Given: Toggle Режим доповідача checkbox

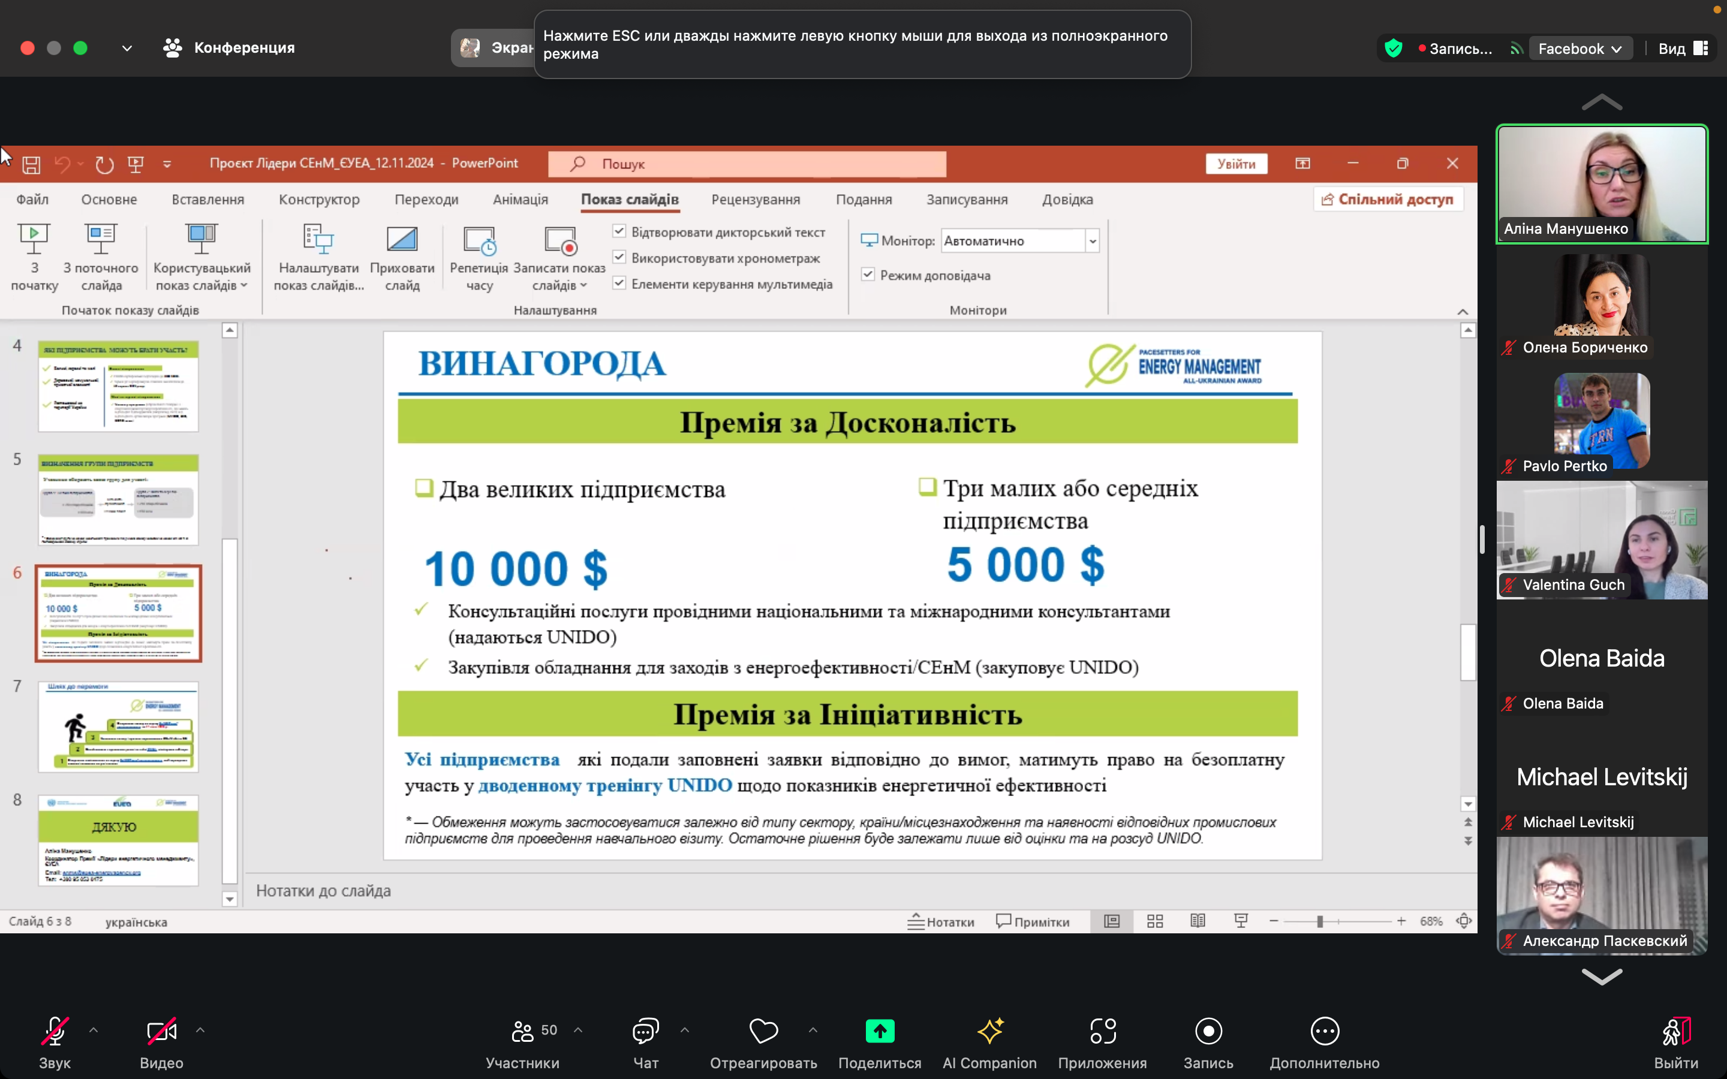Looking at the screenshot, I should [x=868, y=274].
